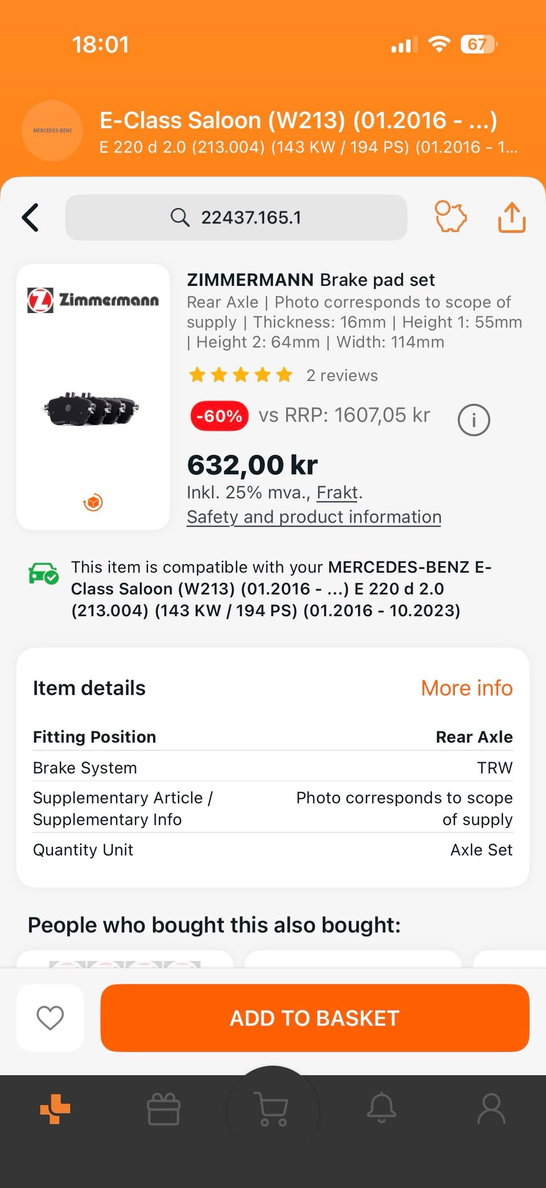Share this product via share icon
The width and height of the screenshot is (546, 1188).
[x=512, y=217]
